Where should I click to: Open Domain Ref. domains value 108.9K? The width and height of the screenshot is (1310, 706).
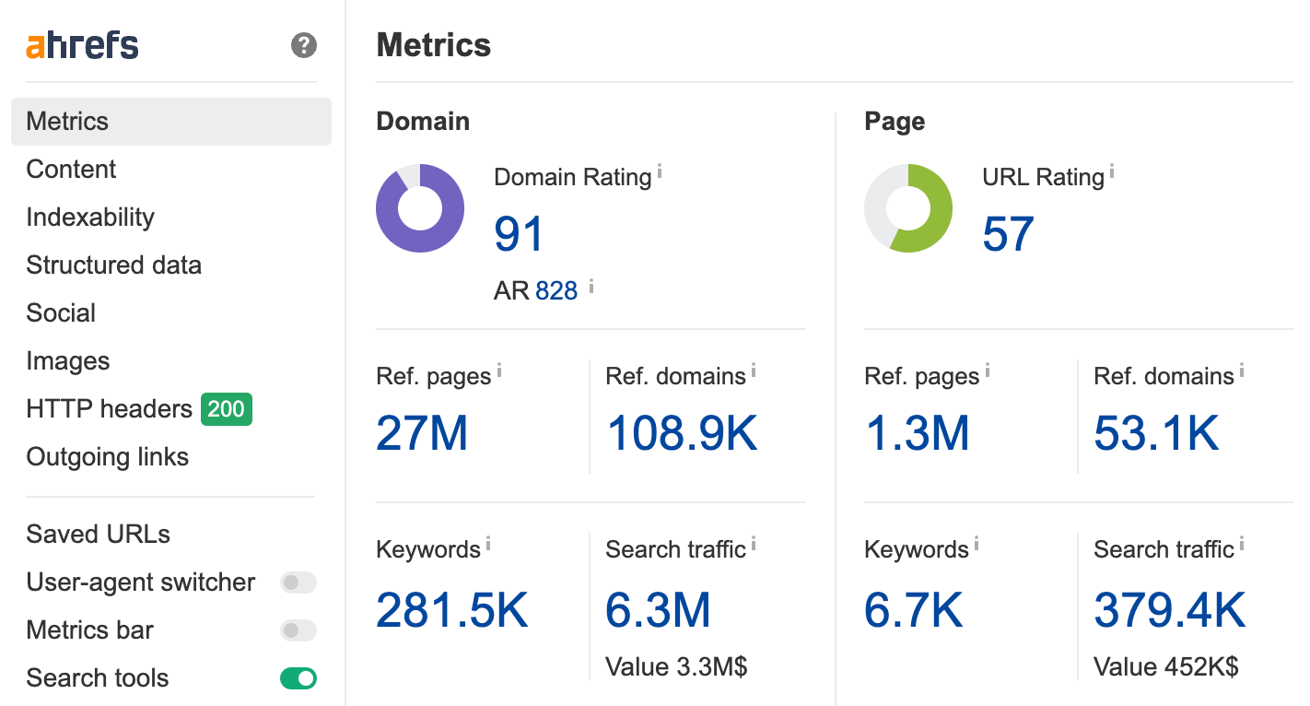pos(682,433)
